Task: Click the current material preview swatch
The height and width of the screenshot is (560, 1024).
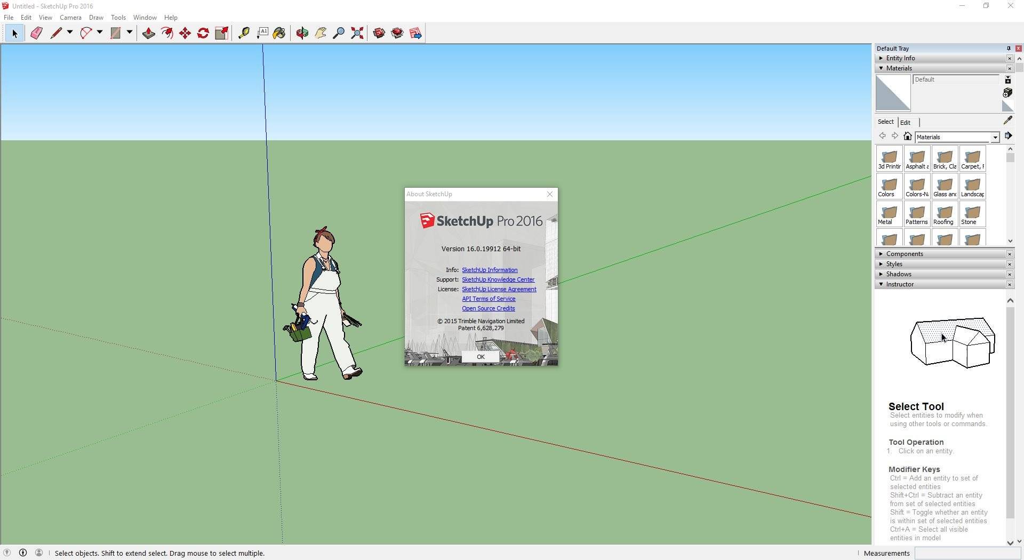Action: point(893,93)
